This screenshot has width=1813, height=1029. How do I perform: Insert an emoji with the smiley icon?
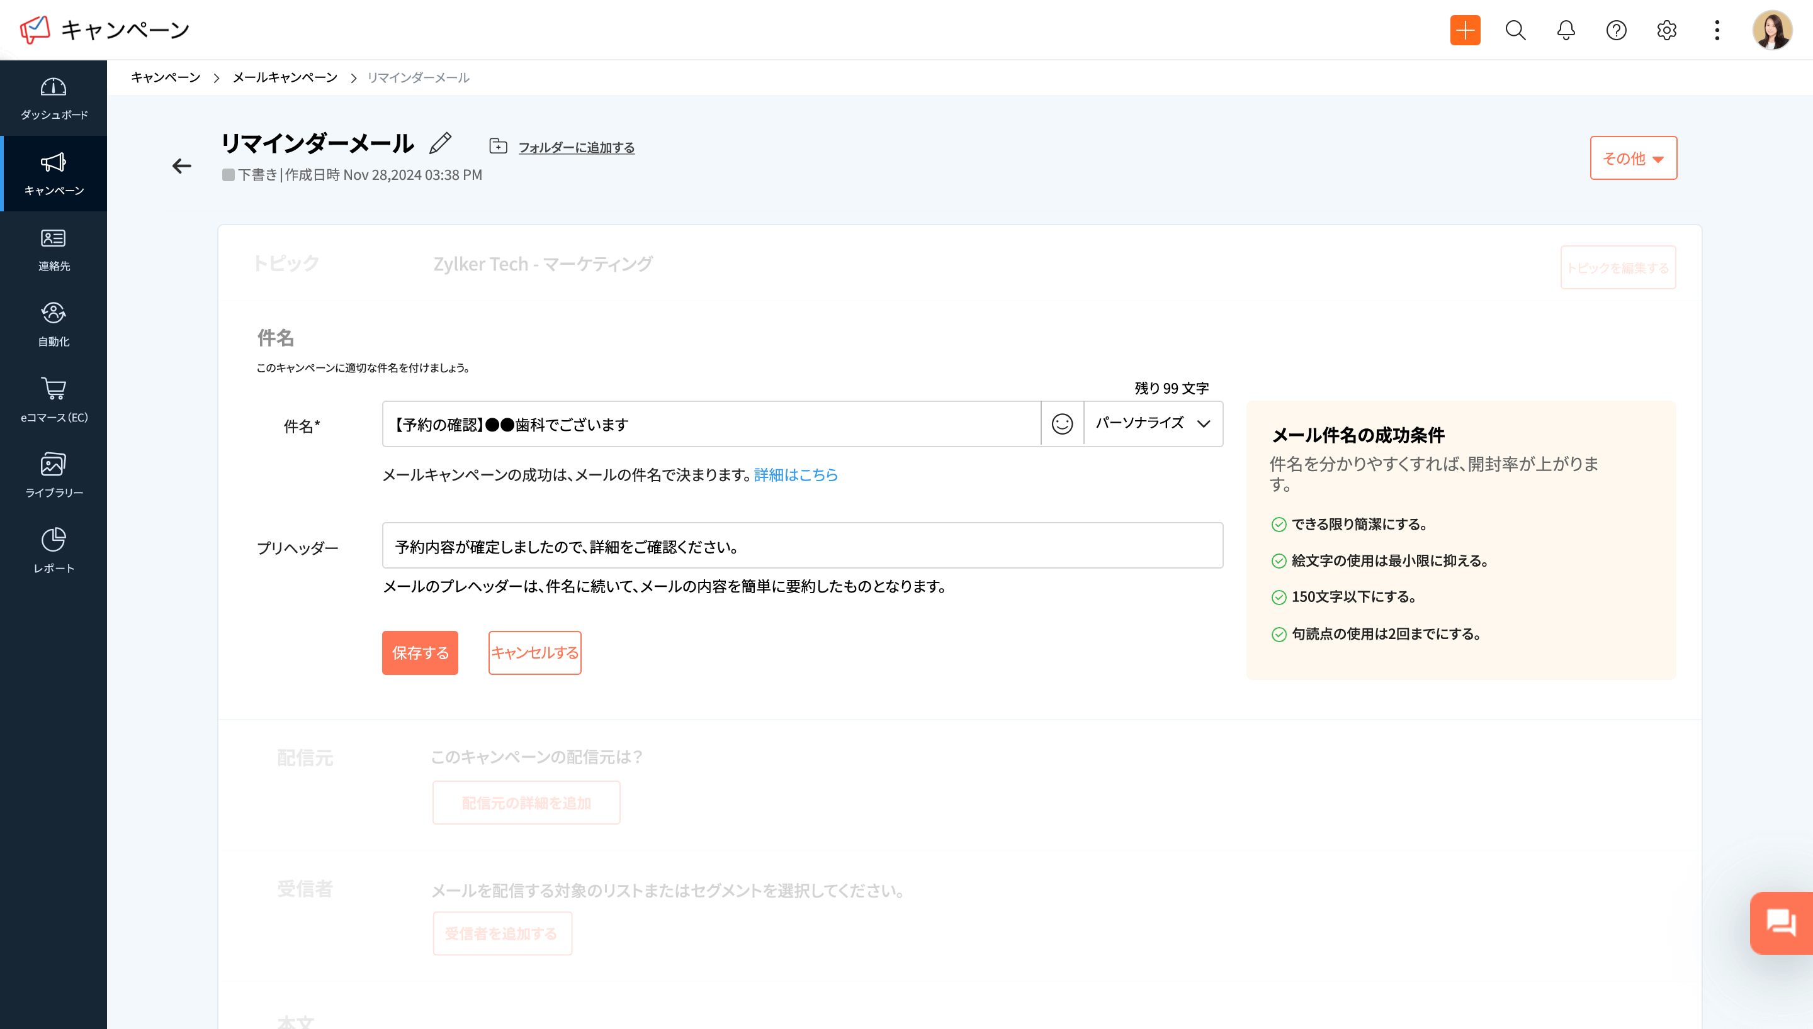(1061, 424)
